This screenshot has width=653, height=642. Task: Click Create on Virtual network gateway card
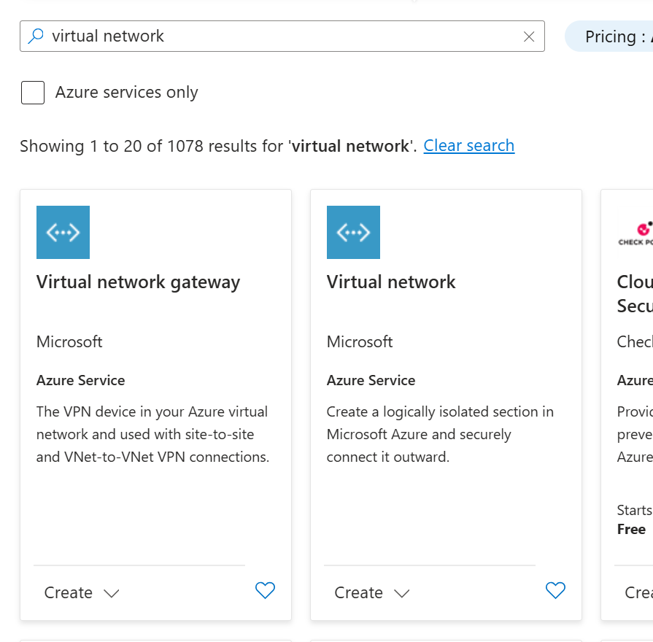click(x=69, y=592)
